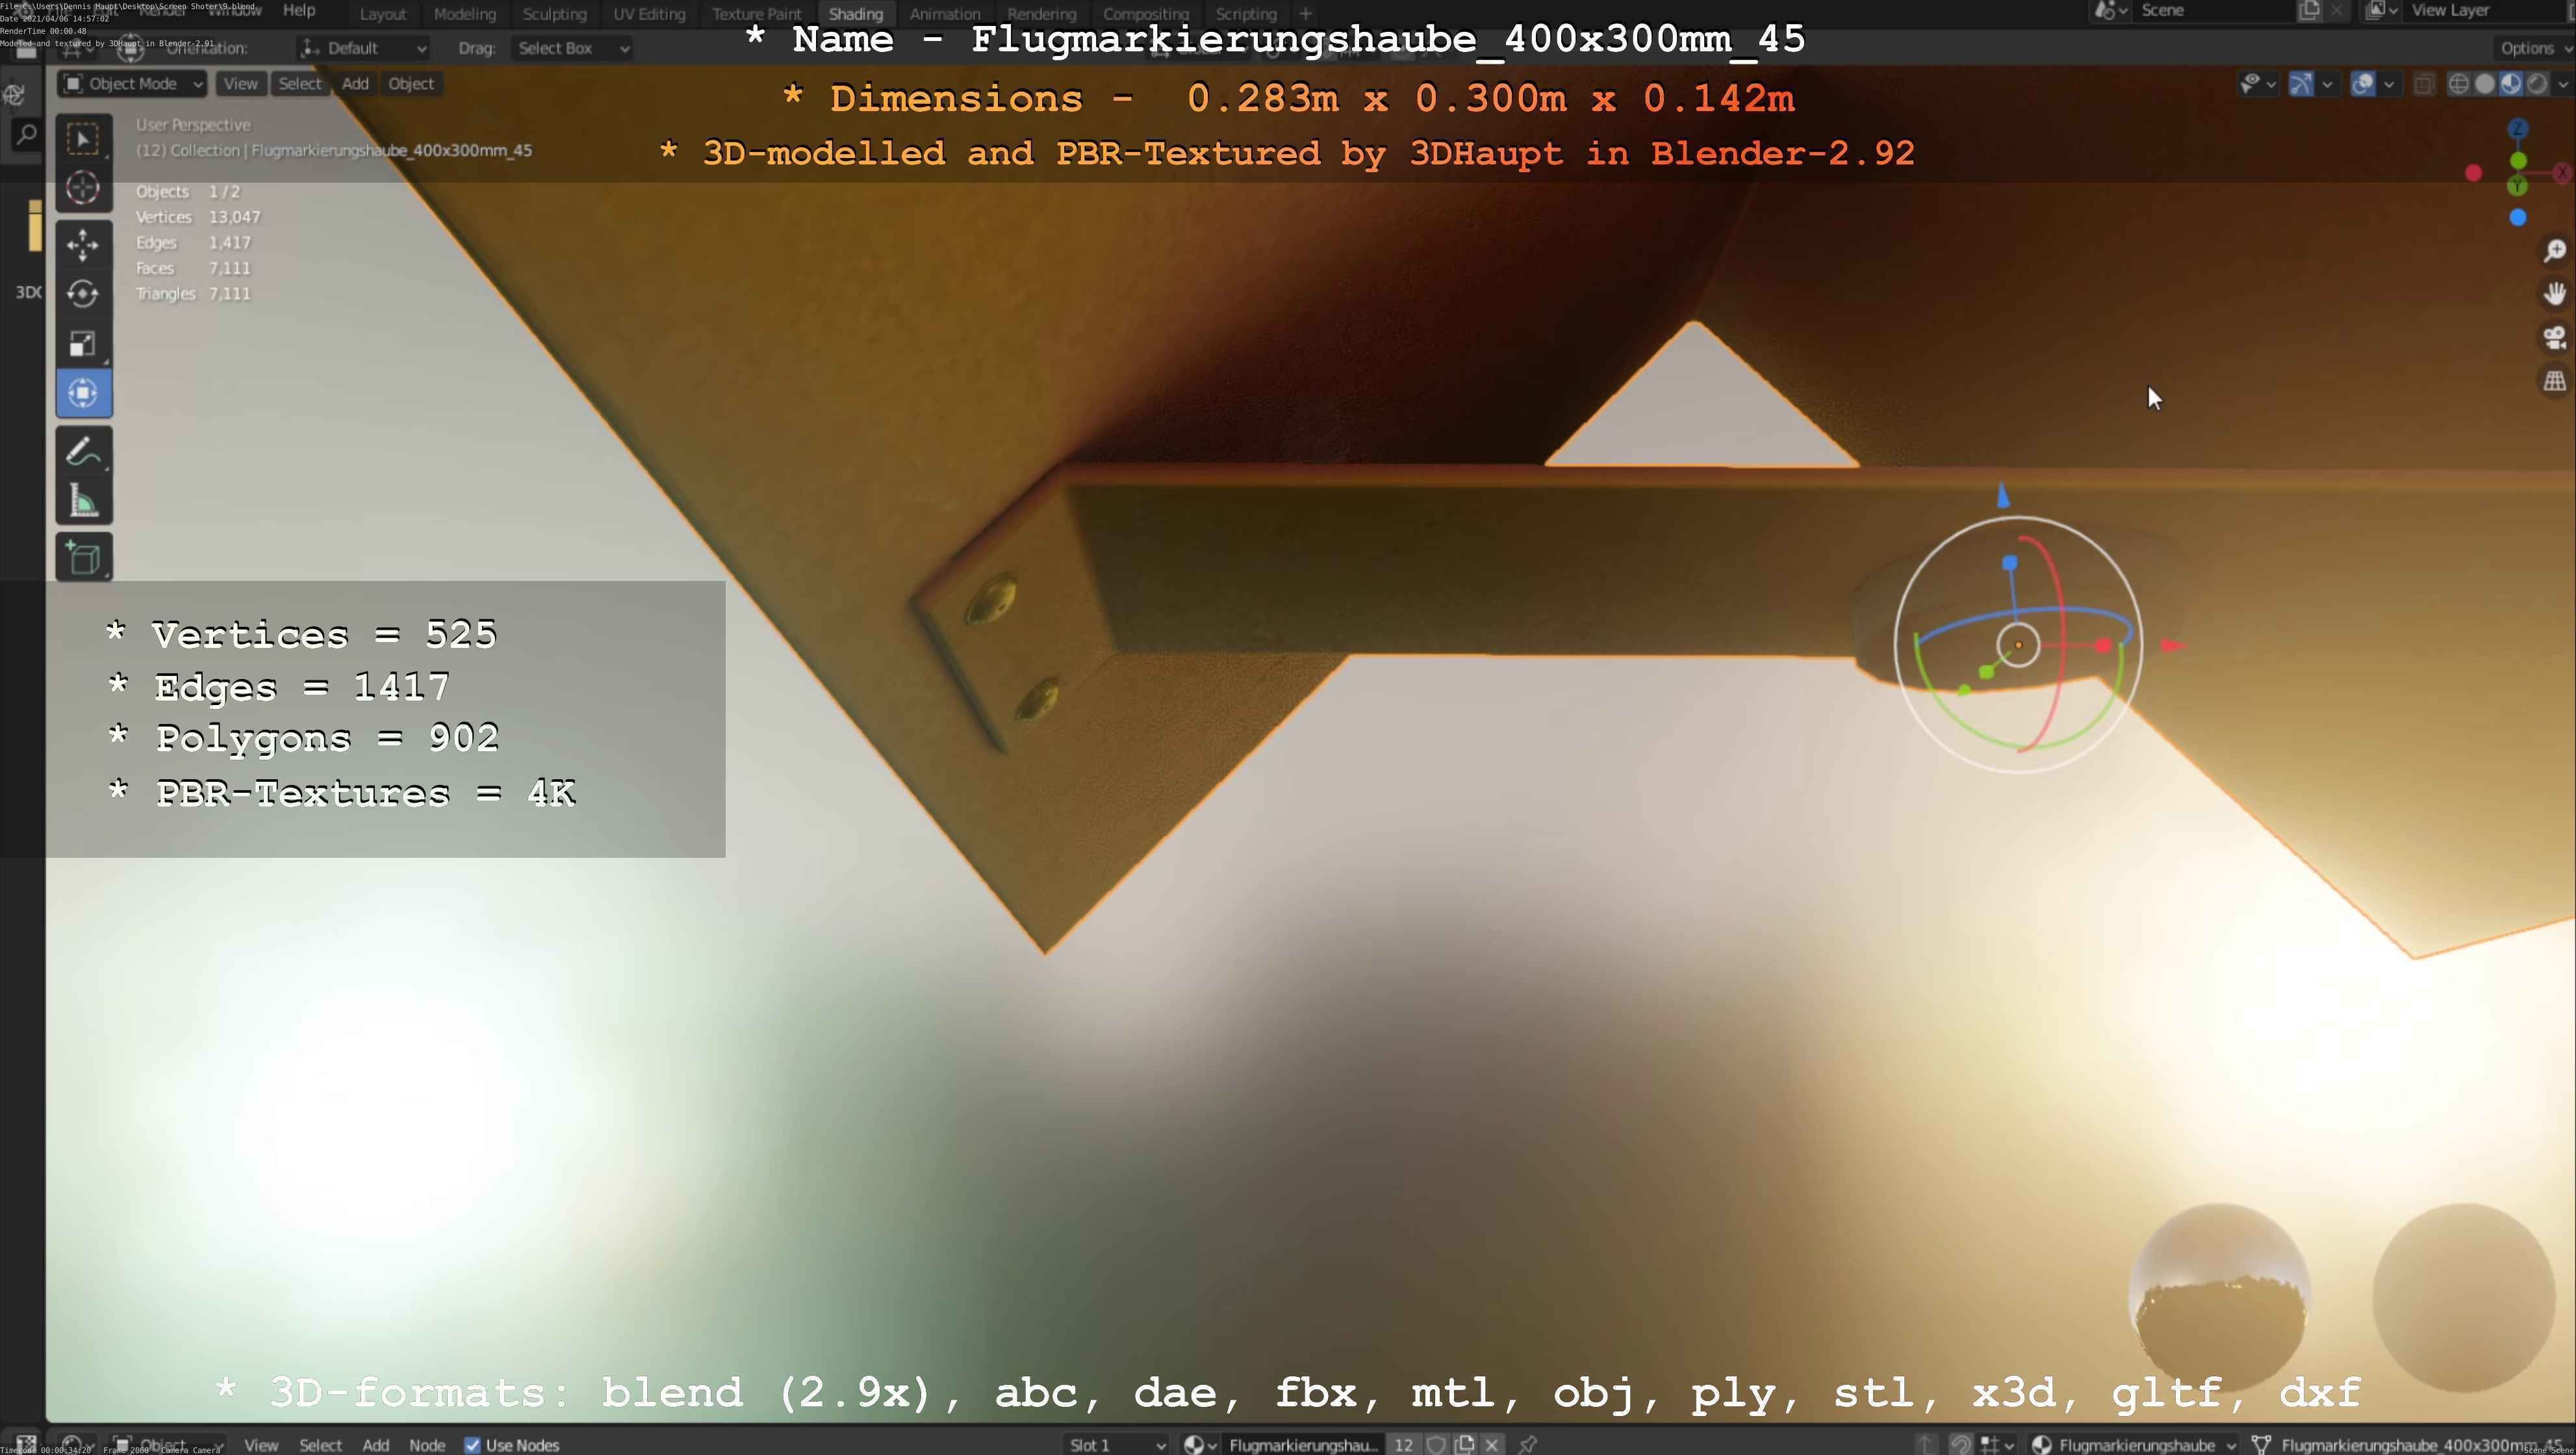Switch to the UV Editing workspace tab

[649, 14]
